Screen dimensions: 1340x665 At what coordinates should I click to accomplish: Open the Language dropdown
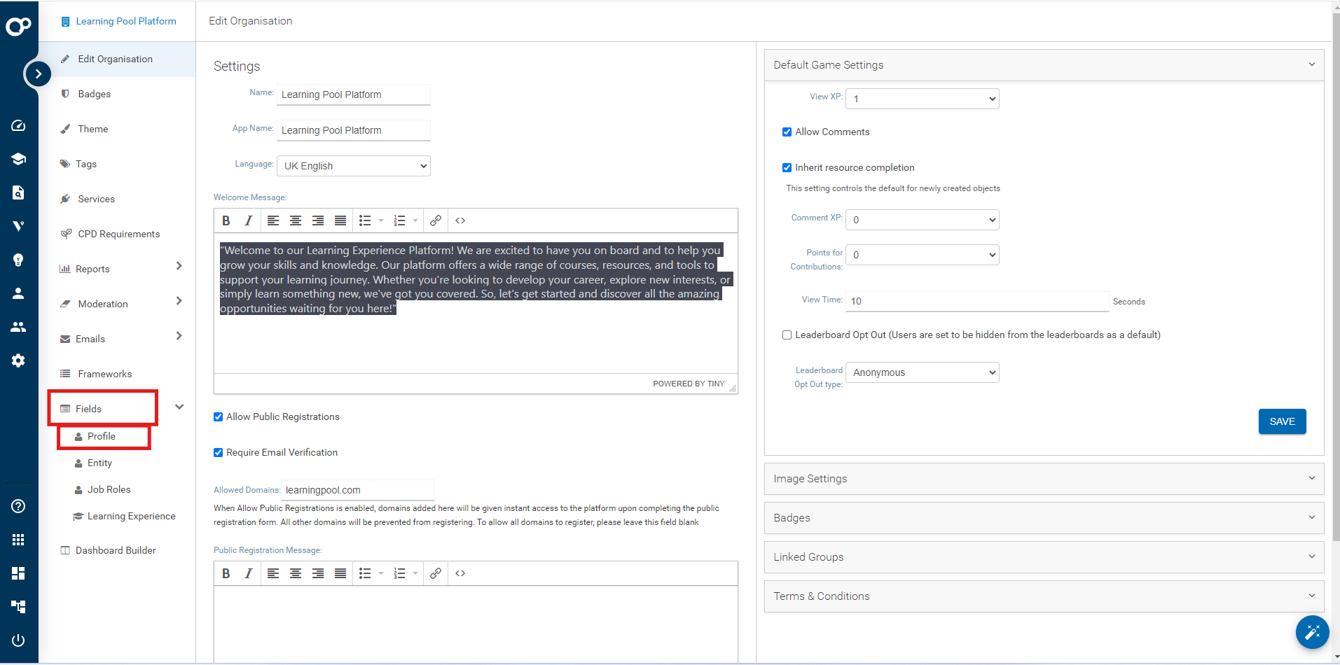tap(354, 166)
